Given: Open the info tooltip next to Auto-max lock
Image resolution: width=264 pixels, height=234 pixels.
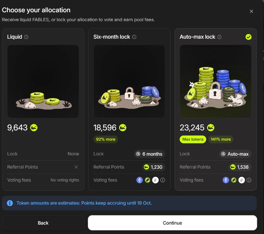Looking at the screenshot, I should pos(219,37).
